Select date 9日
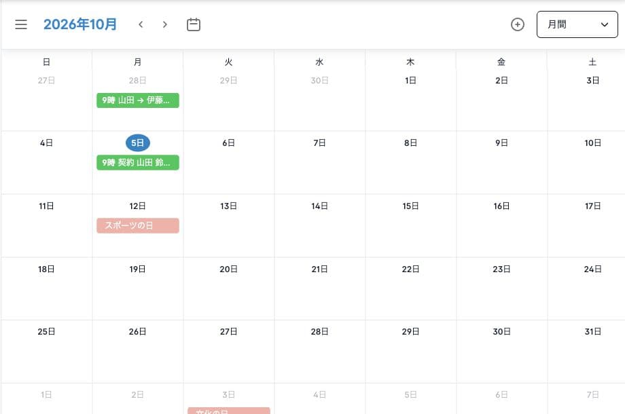Viewport: 625px width, 414px height. [501, 143]
